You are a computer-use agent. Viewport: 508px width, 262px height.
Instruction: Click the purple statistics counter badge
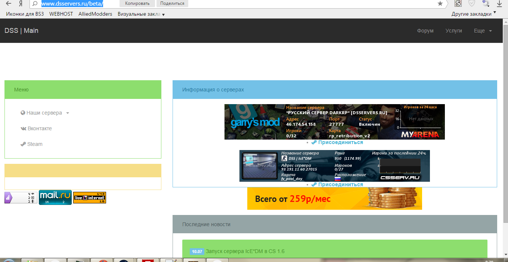coord(21,197)
